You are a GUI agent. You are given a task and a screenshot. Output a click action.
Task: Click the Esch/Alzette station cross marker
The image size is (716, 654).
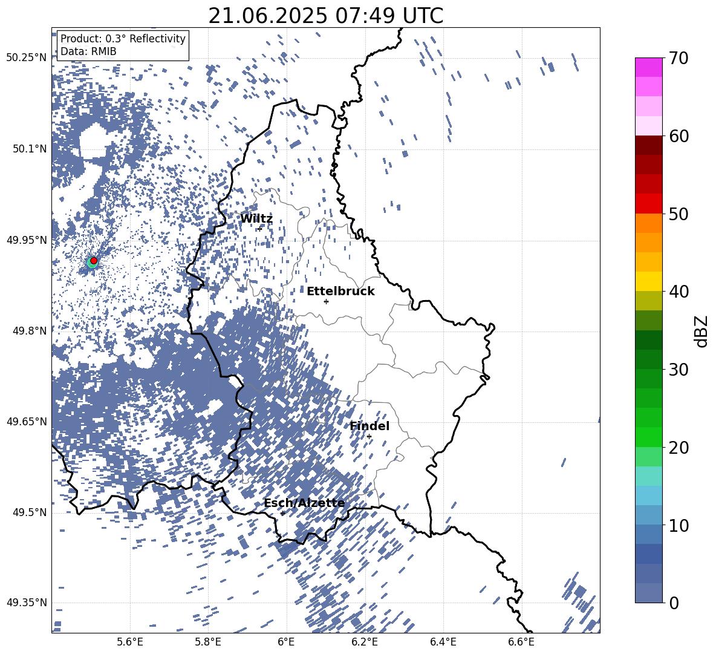click(282, 513)
